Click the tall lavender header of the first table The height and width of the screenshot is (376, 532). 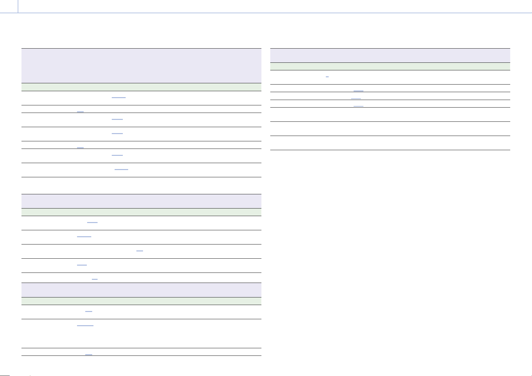[141, 66]
